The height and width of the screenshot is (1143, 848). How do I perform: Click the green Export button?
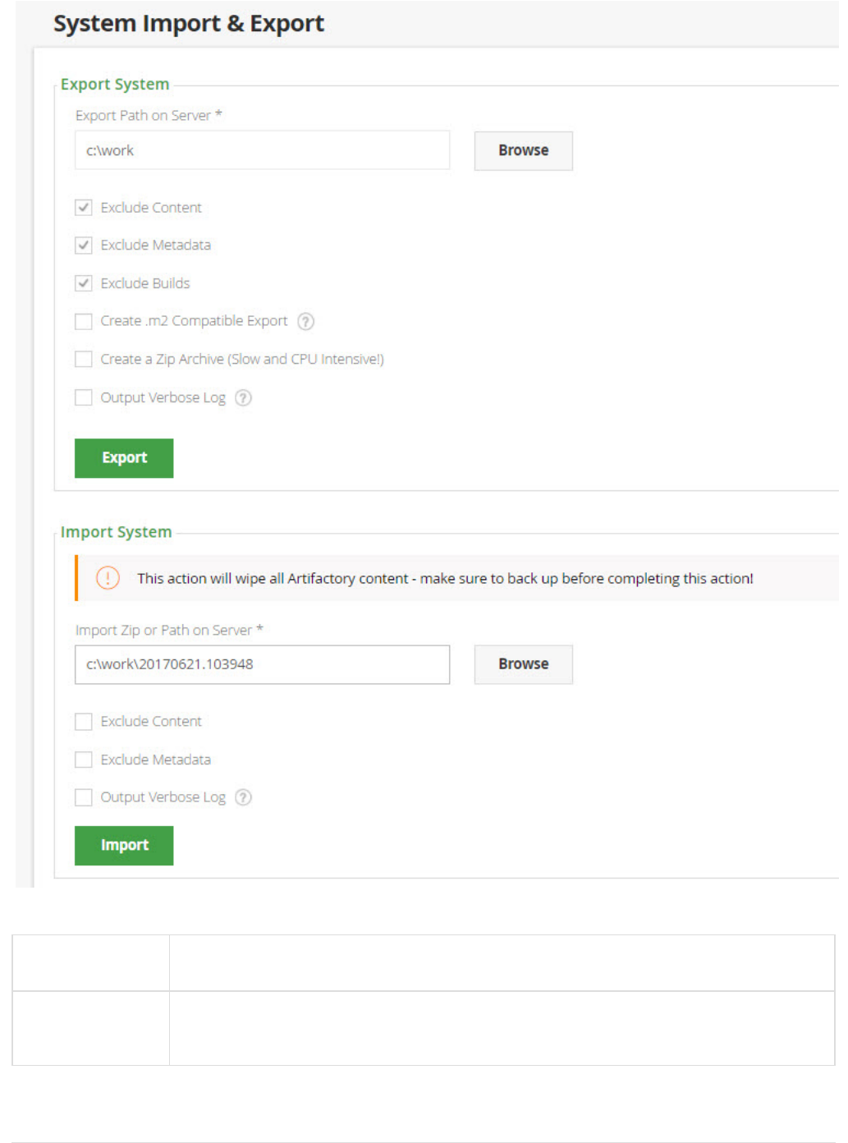click(x=124, y=458)
